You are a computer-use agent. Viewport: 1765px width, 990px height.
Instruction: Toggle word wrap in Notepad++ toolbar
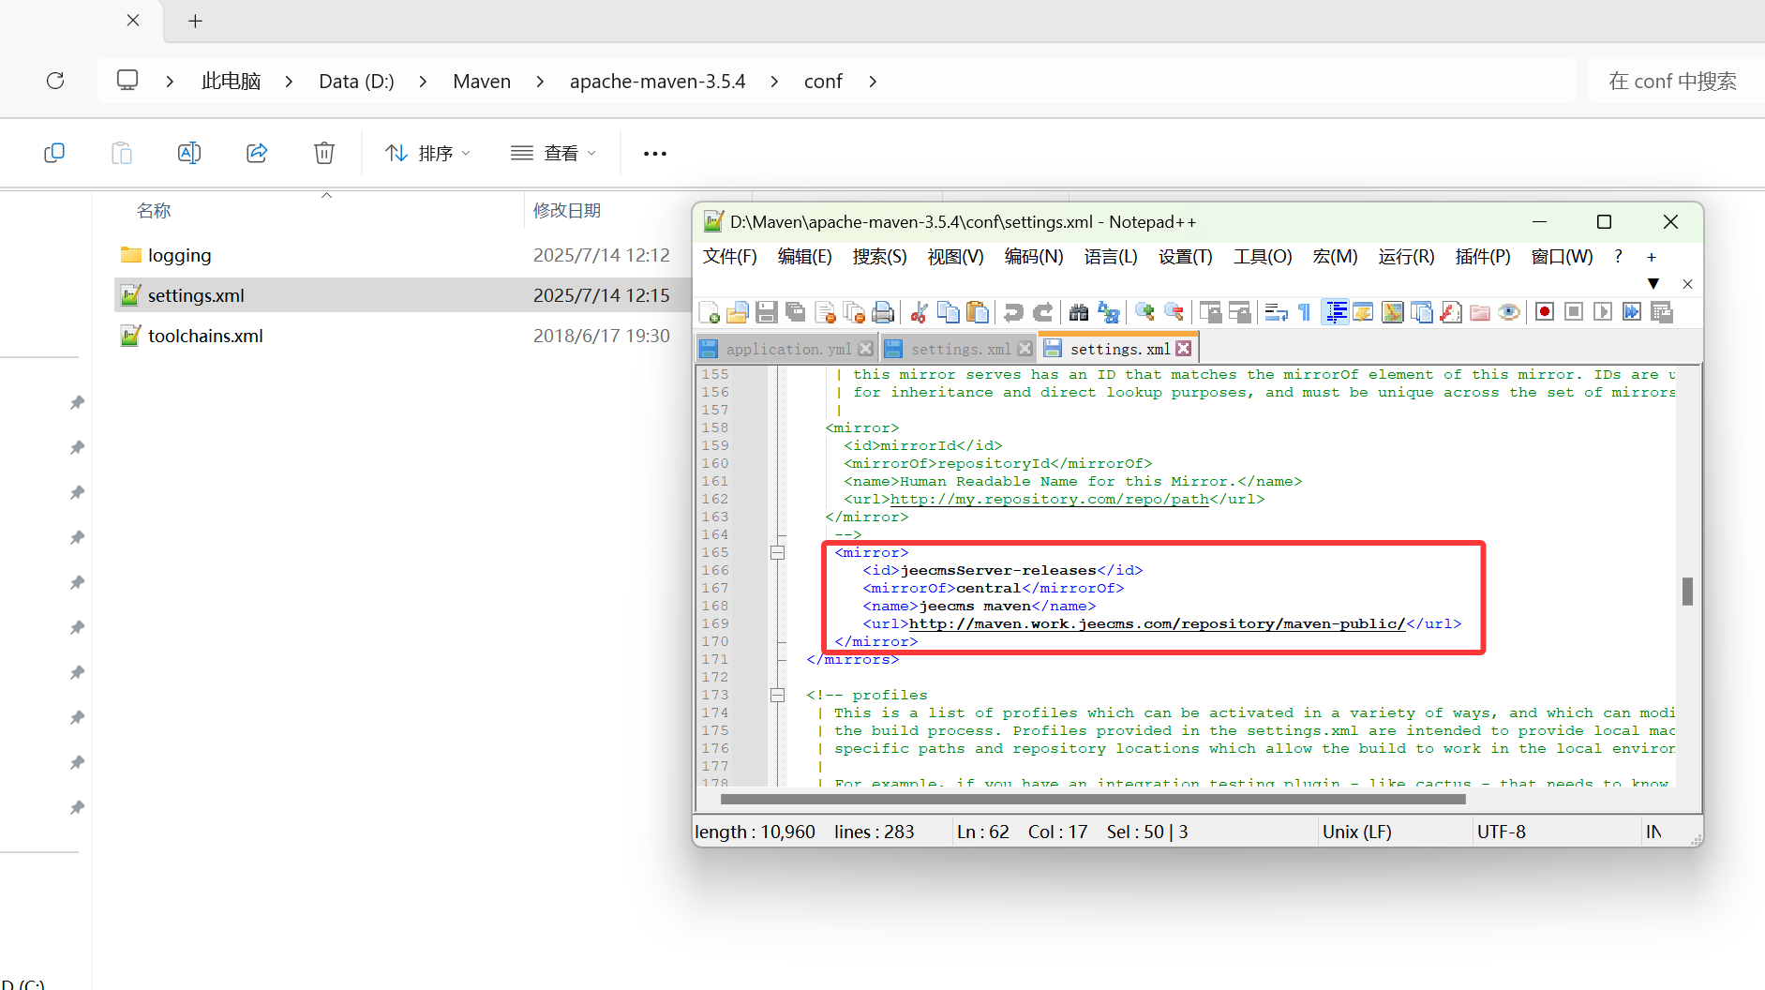pyautogui.click(x=1276, y=312)
